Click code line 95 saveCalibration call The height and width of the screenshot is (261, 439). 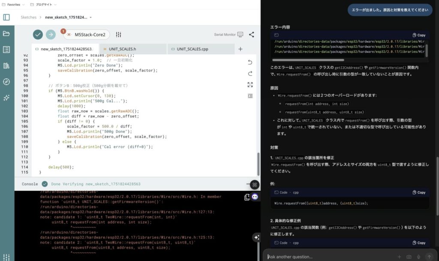(x=108, y=70)
